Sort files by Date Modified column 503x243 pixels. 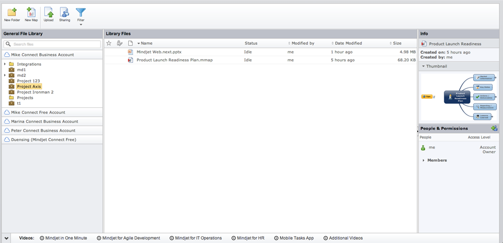pyautogui.click(x=348, y=43)
